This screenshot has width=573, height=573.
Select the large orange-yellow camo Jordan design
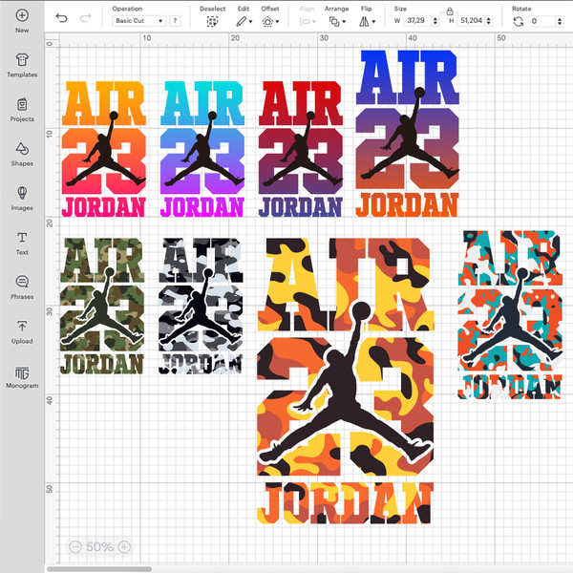[346, 381]
